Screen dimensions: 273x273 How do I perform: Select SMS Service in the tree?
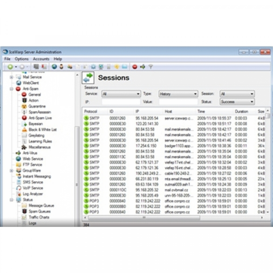tap(33, 182)
